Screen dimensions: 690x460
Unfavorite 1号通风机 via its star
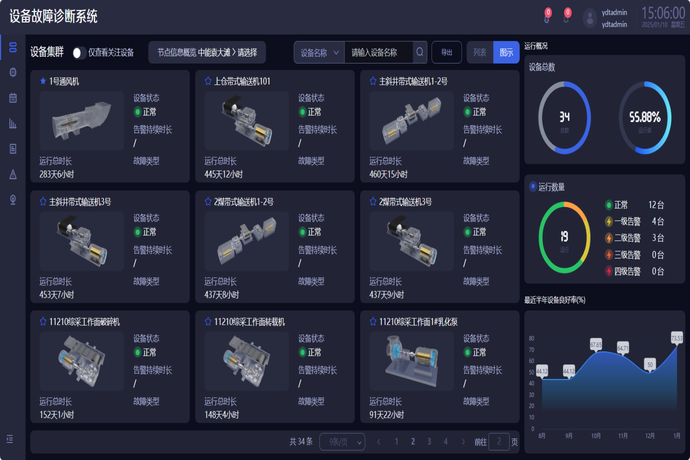[43, 81]
